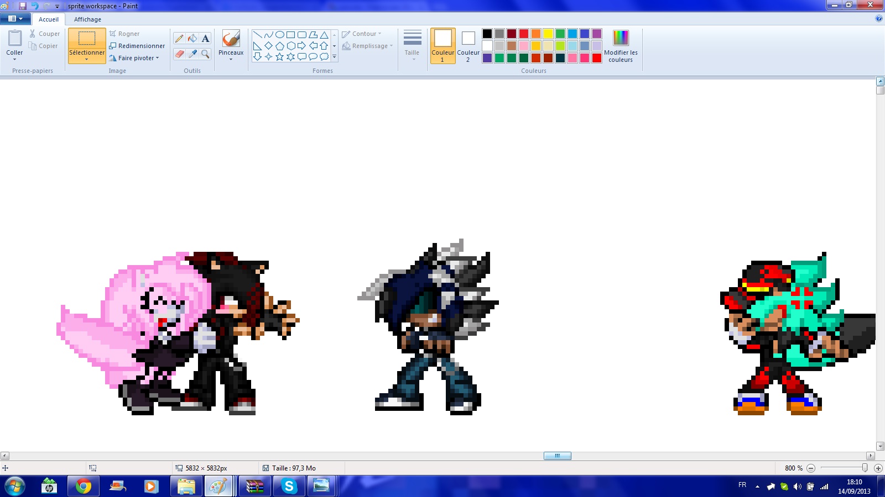Screen dimensions: 885x497
Task: Click the Copier copy button
Action: tap(43, 46)
